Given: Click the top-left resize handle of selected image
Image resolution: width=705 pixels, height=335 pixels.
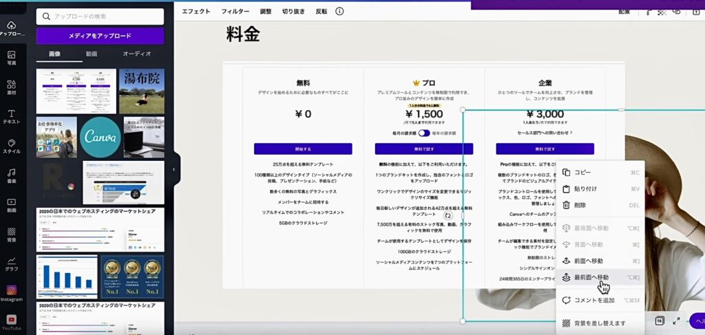Looking at the screenshot, I should [463, 109].
